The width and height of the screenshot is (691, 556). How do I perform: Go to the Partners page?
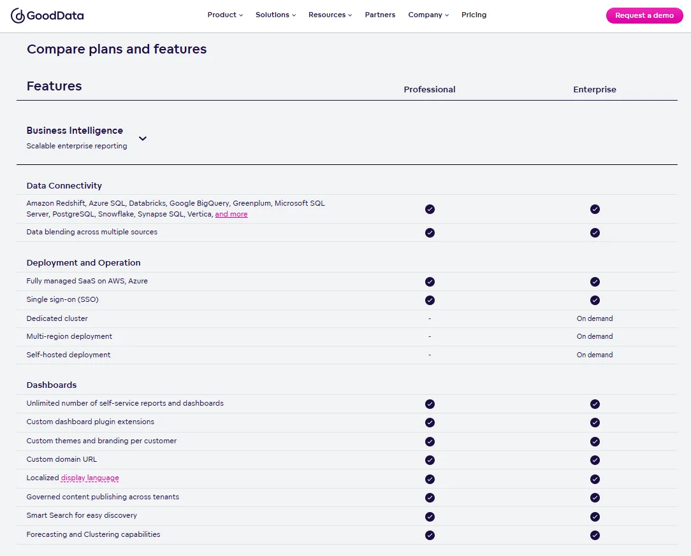380,15
